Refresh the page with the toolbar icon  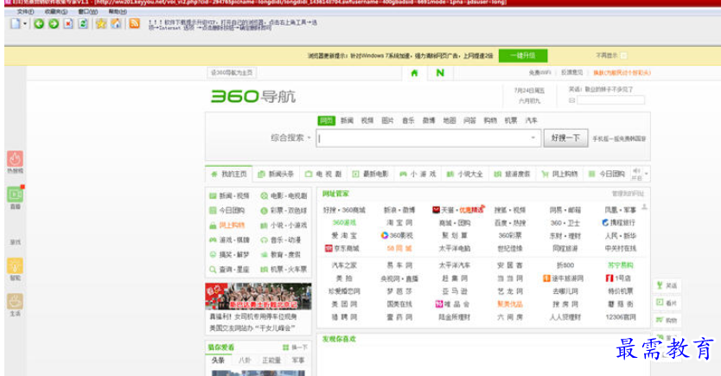(x=83, y=24)
